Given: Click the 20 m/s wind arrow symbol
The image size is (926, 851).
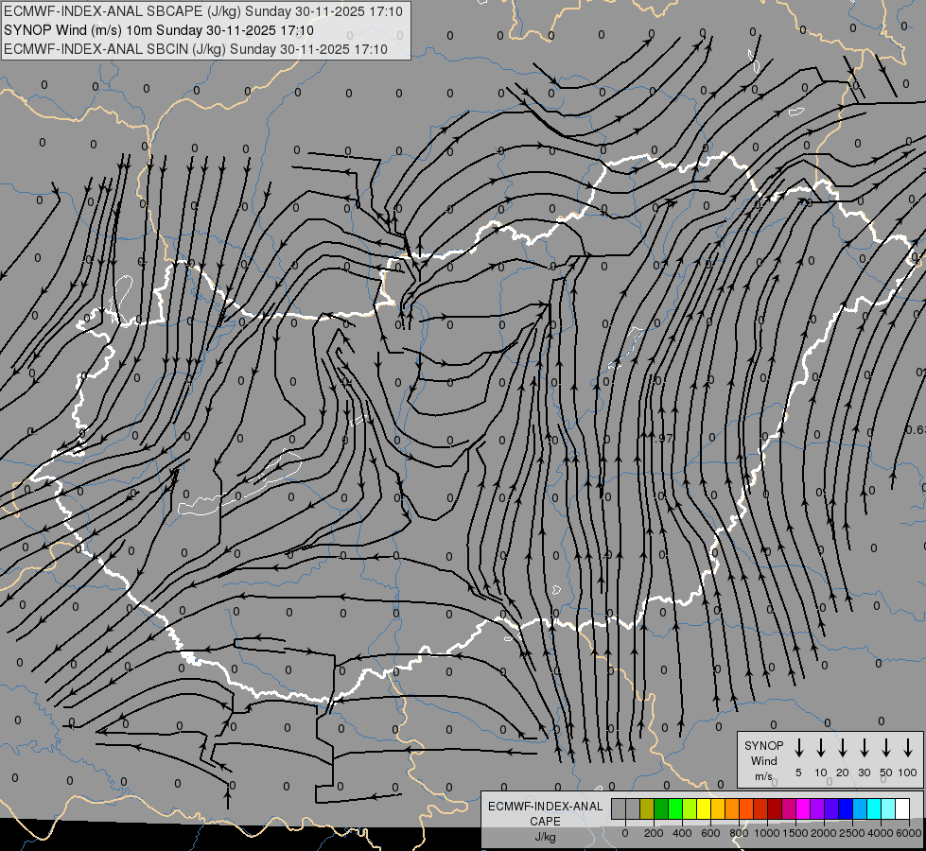Looking at the screenshot, I should pyautogui.click(x=842, y=747).
